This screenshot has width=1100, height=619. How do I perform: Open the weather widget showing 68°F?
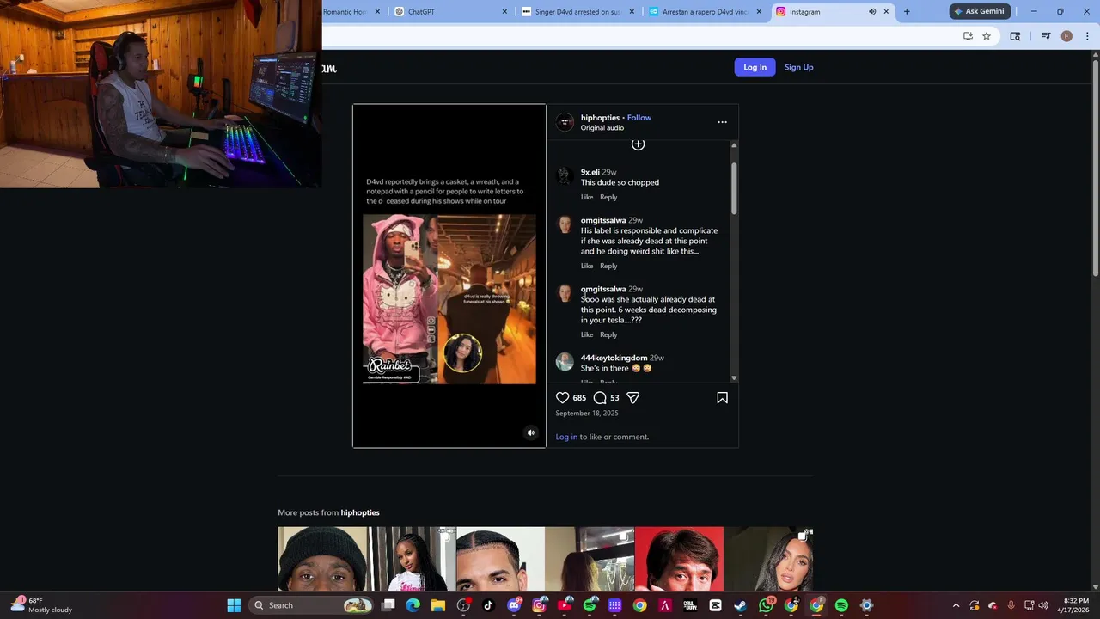(41, 605)
